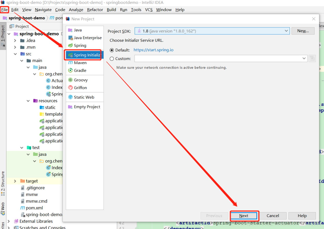Collapse the main folder node
Viewport: 324px width, 229px height.
[22, 61]
